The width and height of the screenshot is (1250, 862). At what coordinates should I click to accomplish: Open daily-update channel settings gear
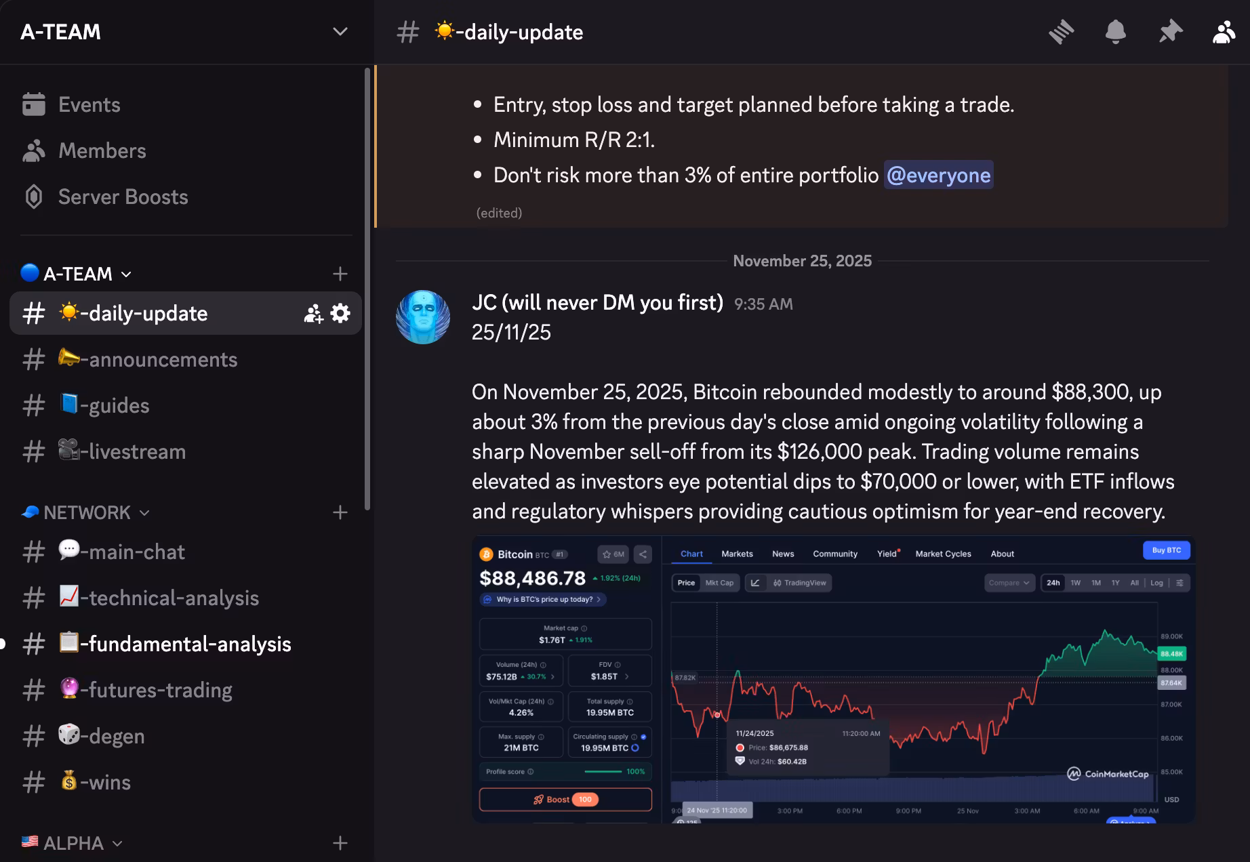(340, 313)
